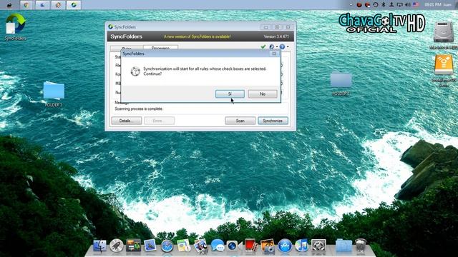Open the Mail stamp dock icon

click(x=150, y=246)
